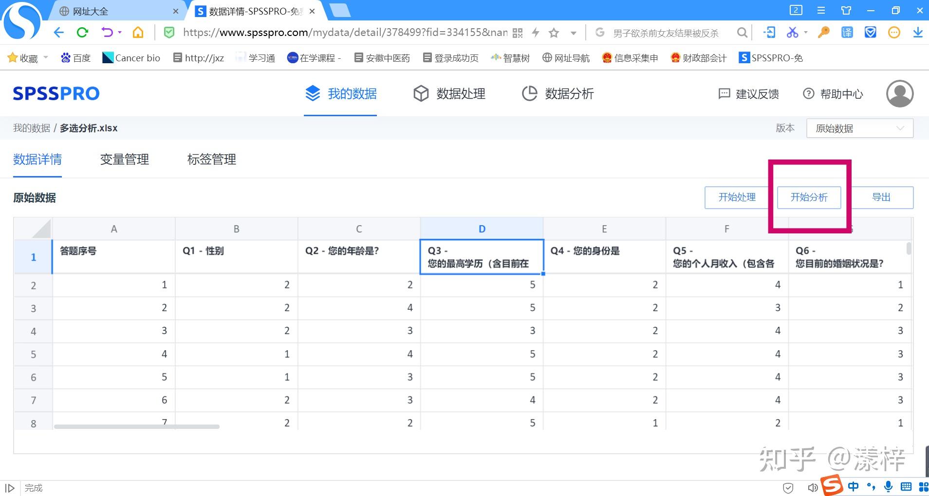Open the 帮助中心 help center
The height and width of the screenshot is (496, 929).
pyautogui.click(x=842, y=94)
